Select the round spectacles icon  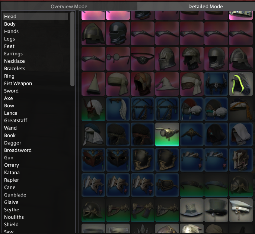(x=118, y=59)
